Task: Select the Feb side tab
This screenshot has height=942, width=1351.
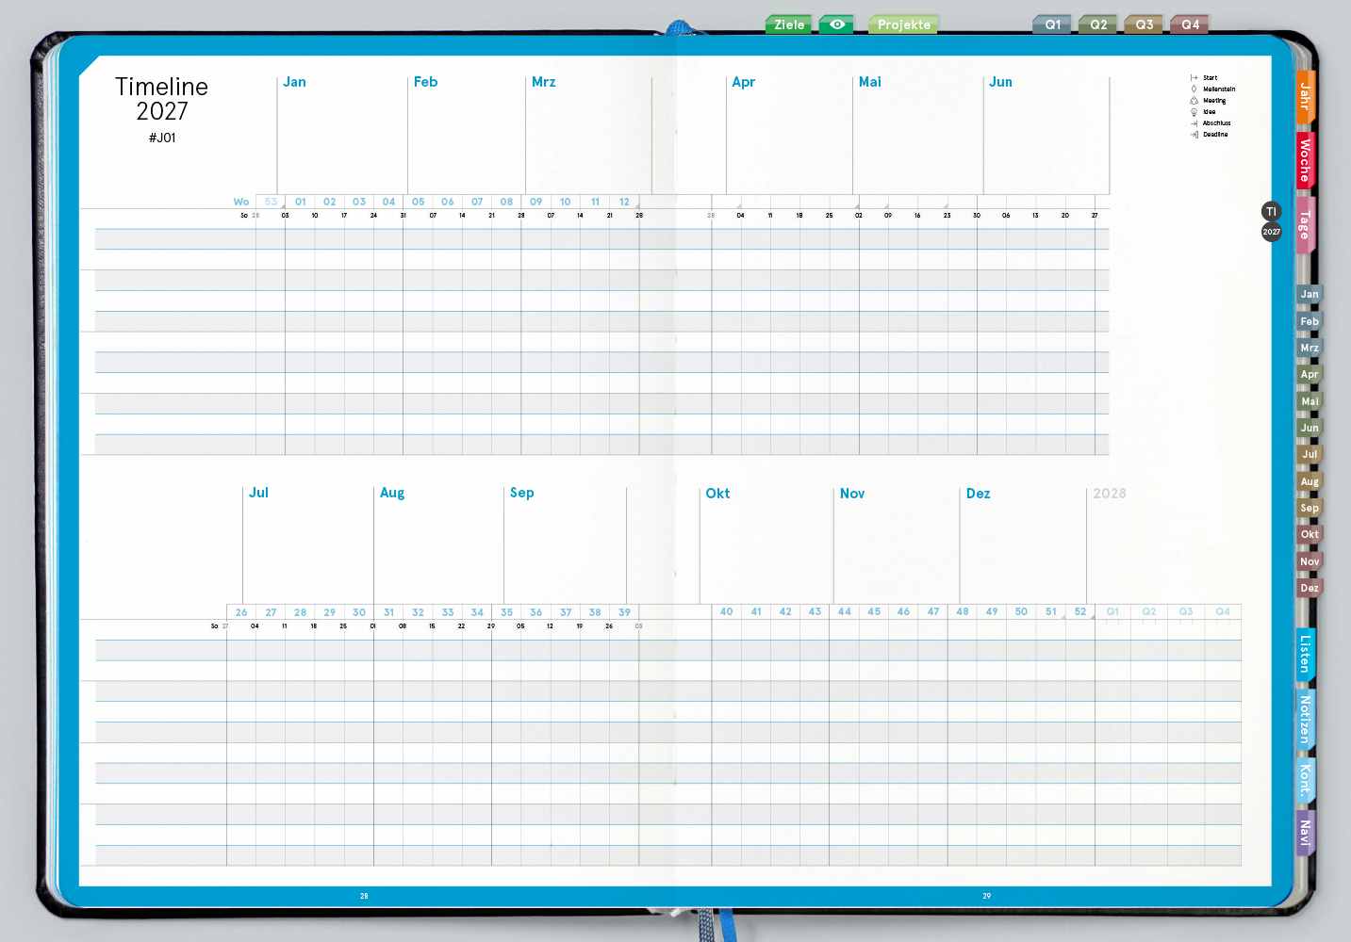Action: pos(1310,321)
